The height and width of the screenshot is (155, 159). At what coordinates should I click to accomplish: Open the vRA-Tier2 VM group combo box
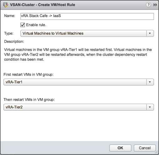tap(79, 107)
